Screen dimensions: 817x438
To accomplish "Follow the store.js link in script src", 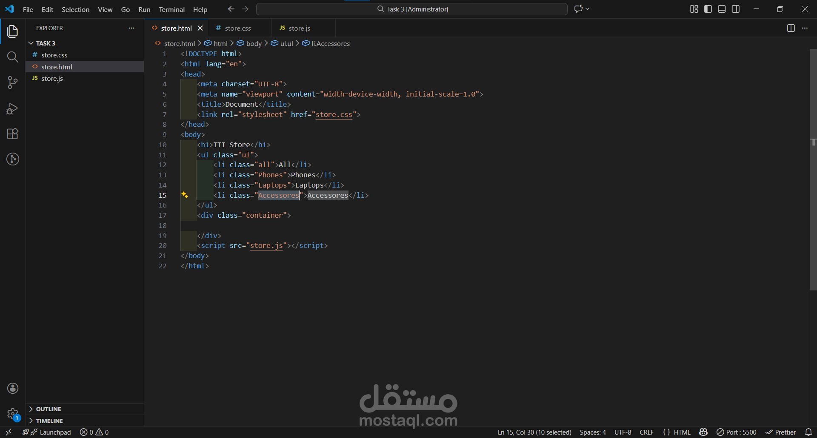I will point(266,246).
